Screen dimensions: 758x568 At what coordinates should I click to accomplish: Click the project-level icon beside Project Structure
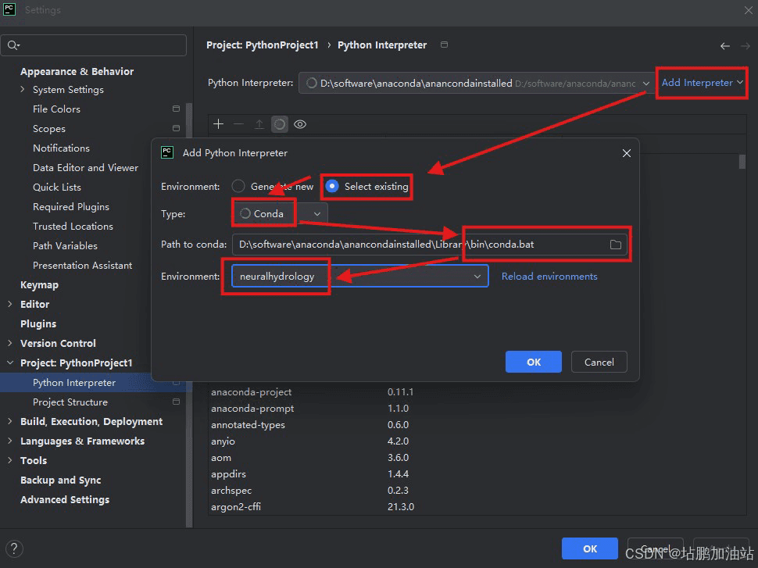pyautogui.click(x=176, y=402)
